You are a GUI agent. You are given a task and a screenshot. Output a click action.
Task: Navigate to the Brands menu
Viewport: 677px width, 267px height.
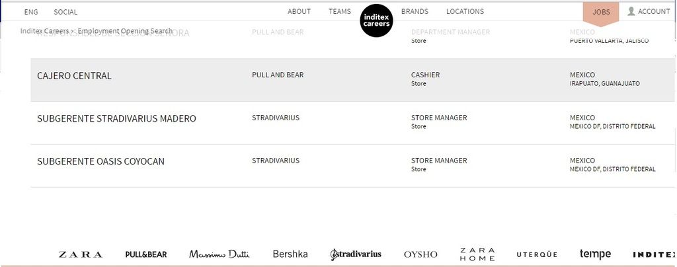tap(415, 11)
